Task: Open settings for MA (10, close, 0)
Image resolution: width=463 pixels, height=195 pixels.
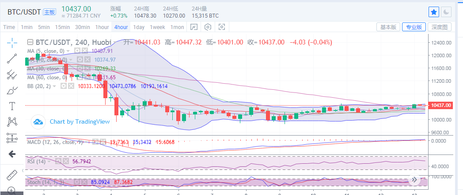Action: (x=80, y=60)
